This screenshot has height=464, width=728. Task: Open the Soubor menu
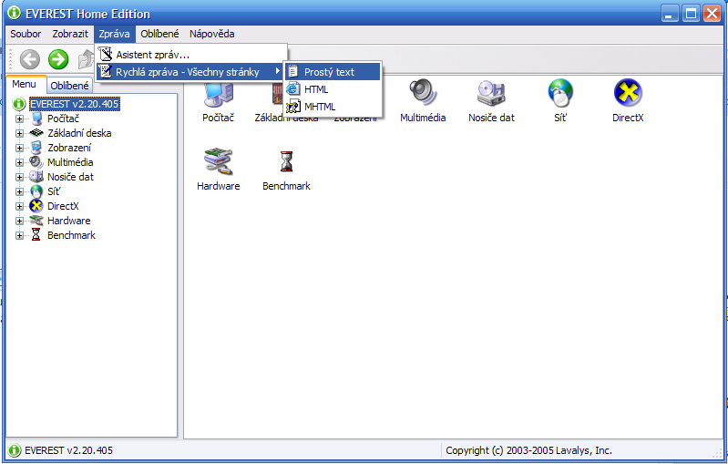click(26, 34)
